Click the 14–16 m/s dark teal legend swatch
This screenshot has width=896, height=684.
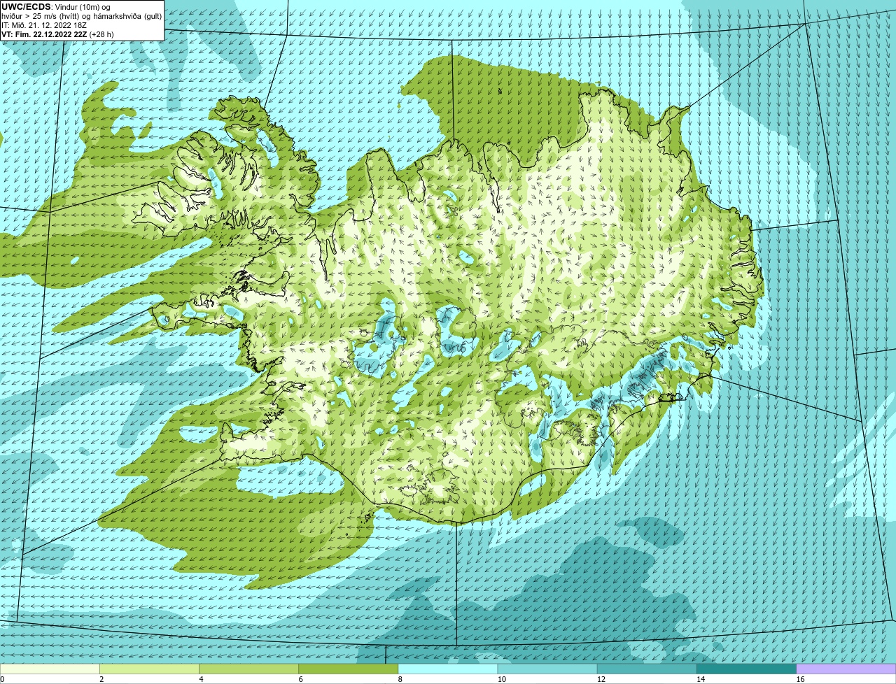(746, 669)
